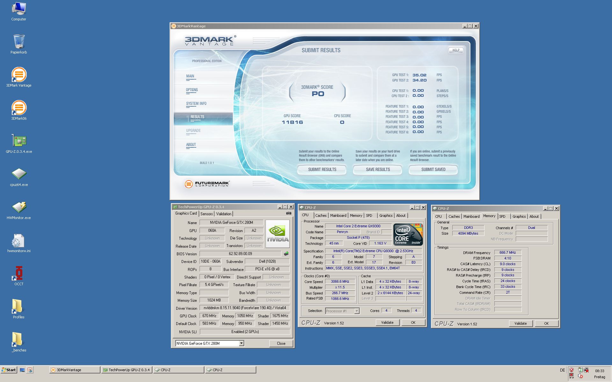Screen dimensions: 612x382
Task: Select HWMonitor.exe desktop icon
Action: 18,210
